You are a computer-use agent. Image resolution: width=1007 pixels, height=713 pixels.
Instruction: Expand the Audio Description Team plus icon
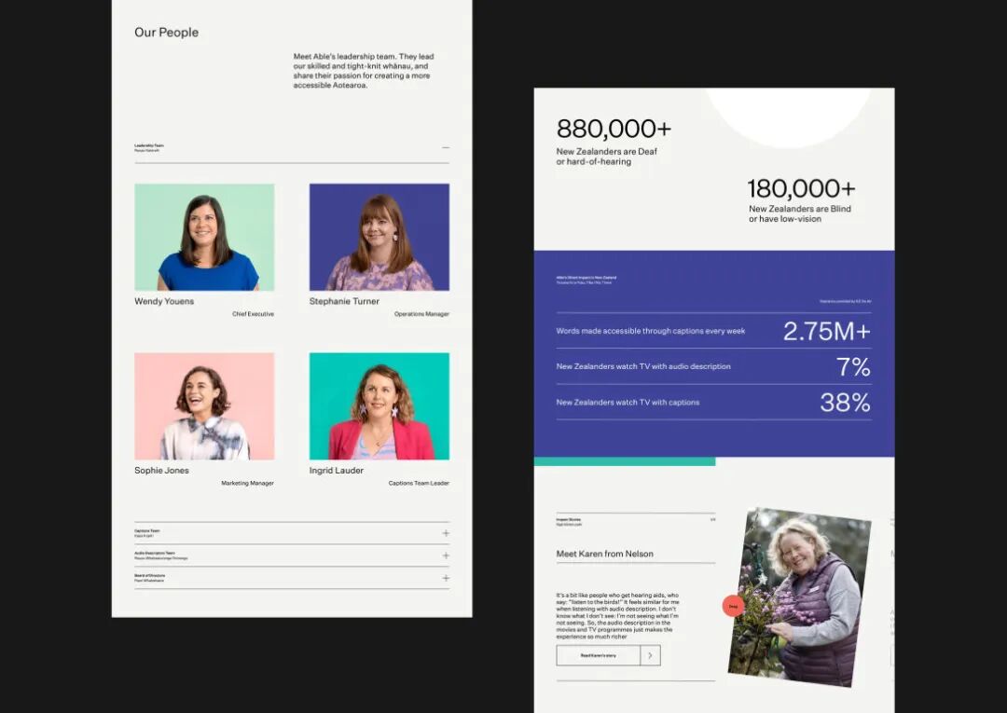[x=446, y=555]
